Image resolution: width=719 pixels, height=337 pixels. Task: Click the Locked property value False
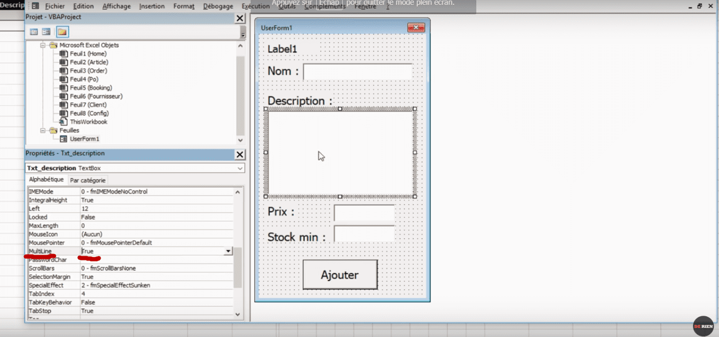[88, 217]
